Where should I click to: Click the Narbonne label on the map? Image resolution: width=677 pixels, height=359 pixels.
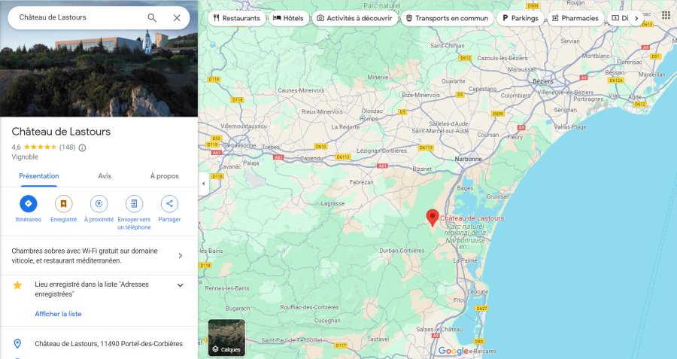click(468, 159)
